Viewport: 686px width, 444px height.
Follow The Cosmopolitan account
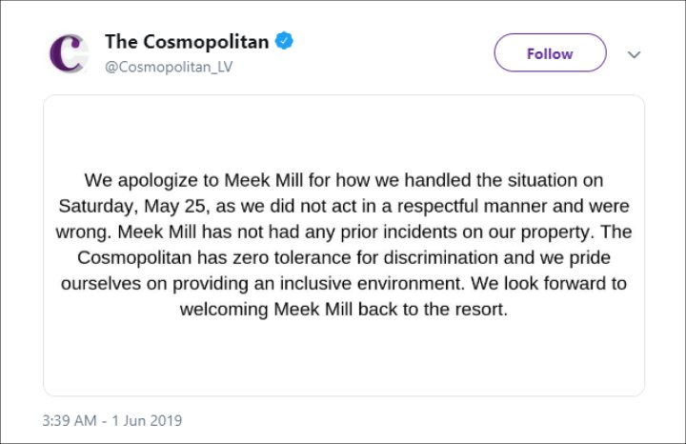pyautogui.click(x=550, y=53)
